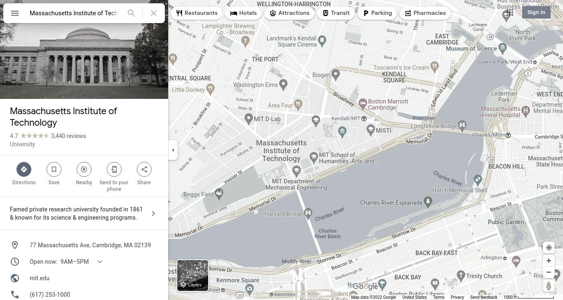Click the MISTI map pin

371,130
